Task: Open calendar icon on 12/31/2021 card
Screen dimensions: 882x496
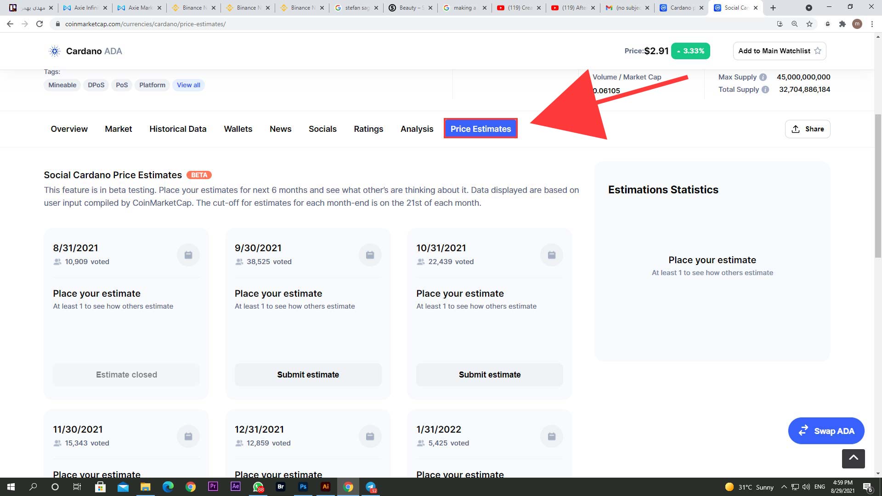Action: tap(370, 436)
